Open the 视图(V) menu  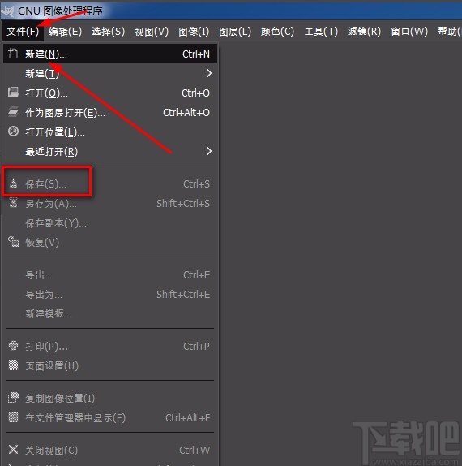[x=152, y=31]
